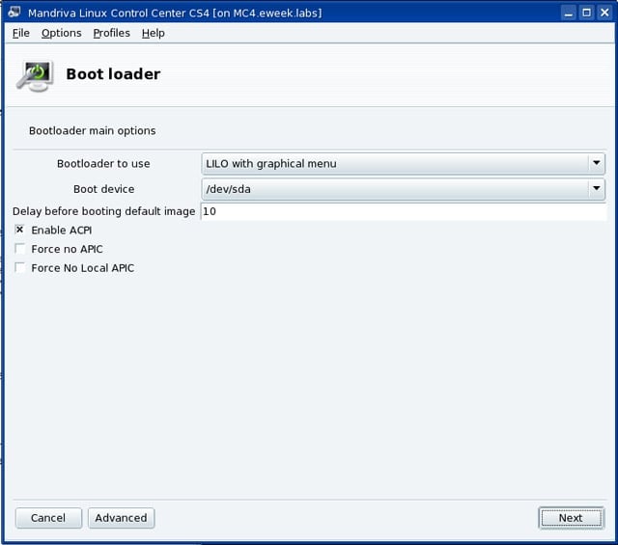618x545 pixels.
Task: Open the Options menu
Action: (x=62, y=33)
